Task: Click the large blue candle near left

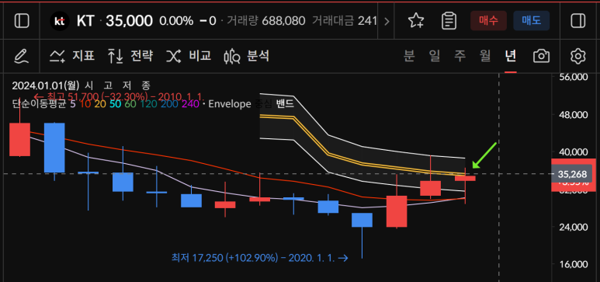Action: (x=54, y=148)
